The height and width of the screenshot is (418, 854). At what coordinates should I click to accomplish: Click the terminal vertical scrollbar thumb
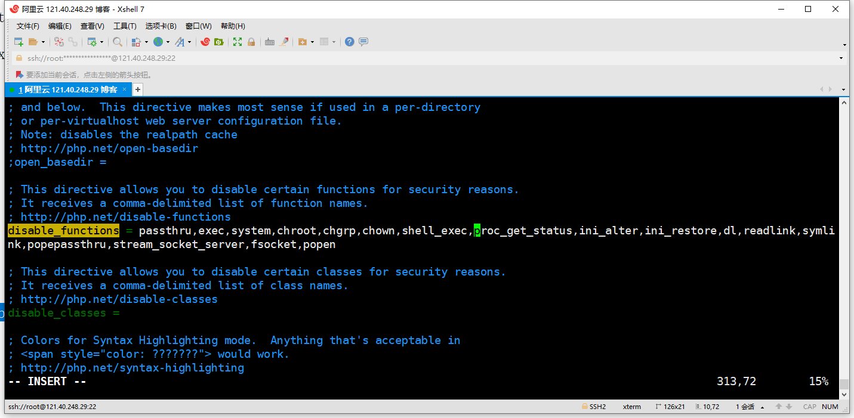click(844, 384)
